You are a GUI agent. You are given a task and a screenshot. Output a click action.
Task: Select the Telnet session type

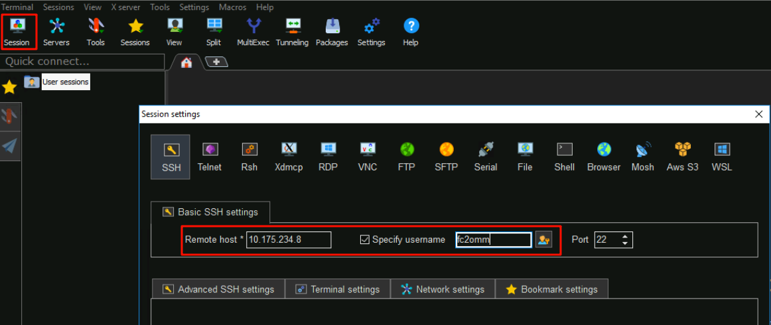click(210, 157)
